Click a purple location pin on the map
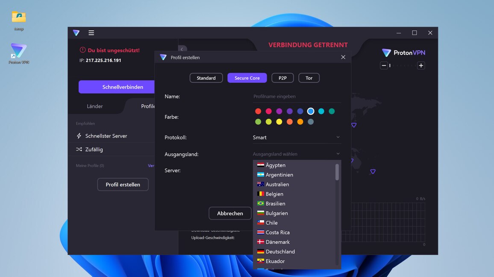 [353, 125]
